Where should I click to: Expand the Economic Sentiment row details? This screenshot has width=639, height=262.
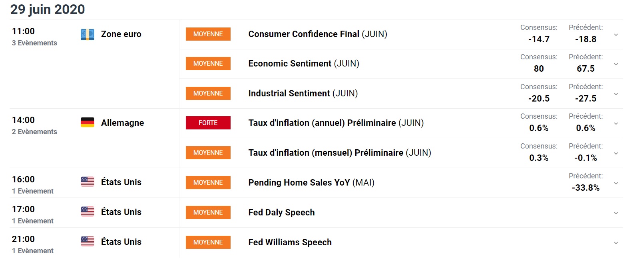tap(616, 64)
